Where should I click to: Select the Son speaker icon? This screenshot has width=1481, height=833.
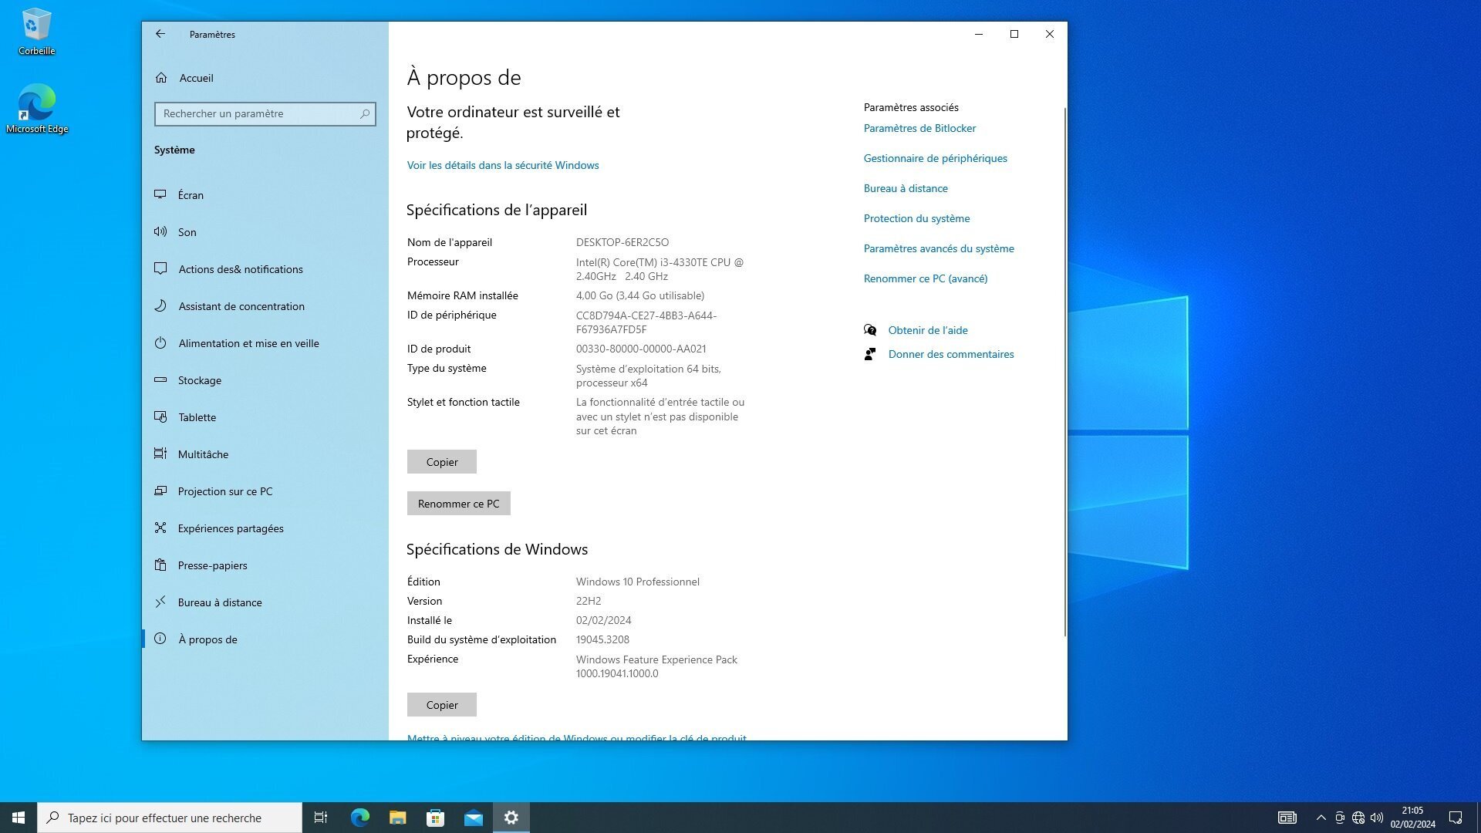tap(160, 231)
